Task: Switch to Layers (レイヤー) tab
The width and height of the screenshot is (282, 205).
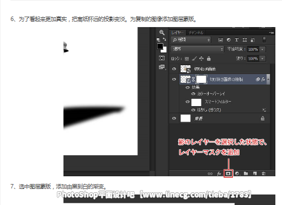Action: coord(177,33)
